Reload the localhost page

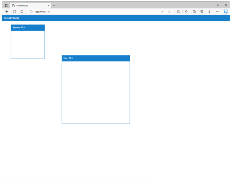[14, 12]
